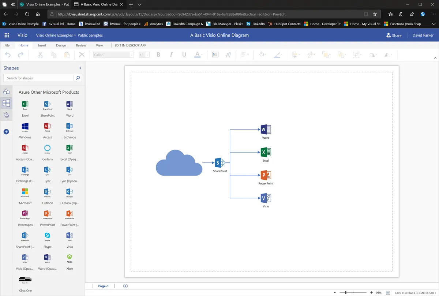Open the Design ribbon tab
Screen dimensions: 439x296
click(x=61, y=45)
